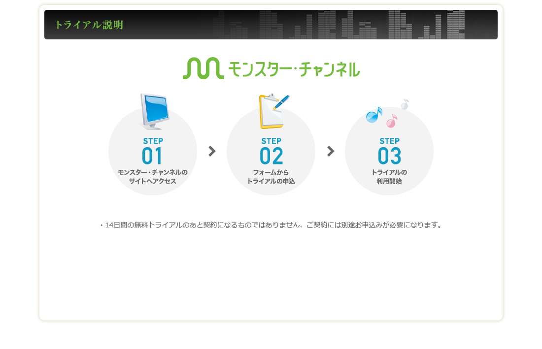Viewport: 542px width, 349px height.
Task: Click the large 03 step number
Action: point(389,156)
